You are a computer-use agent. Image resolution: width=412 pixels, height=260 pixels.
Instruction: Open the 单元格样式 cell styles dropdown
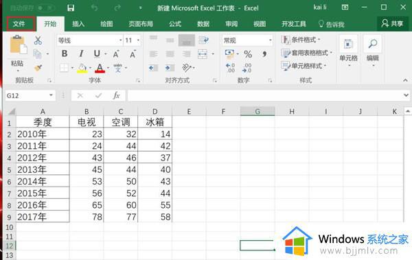(304, 66)
